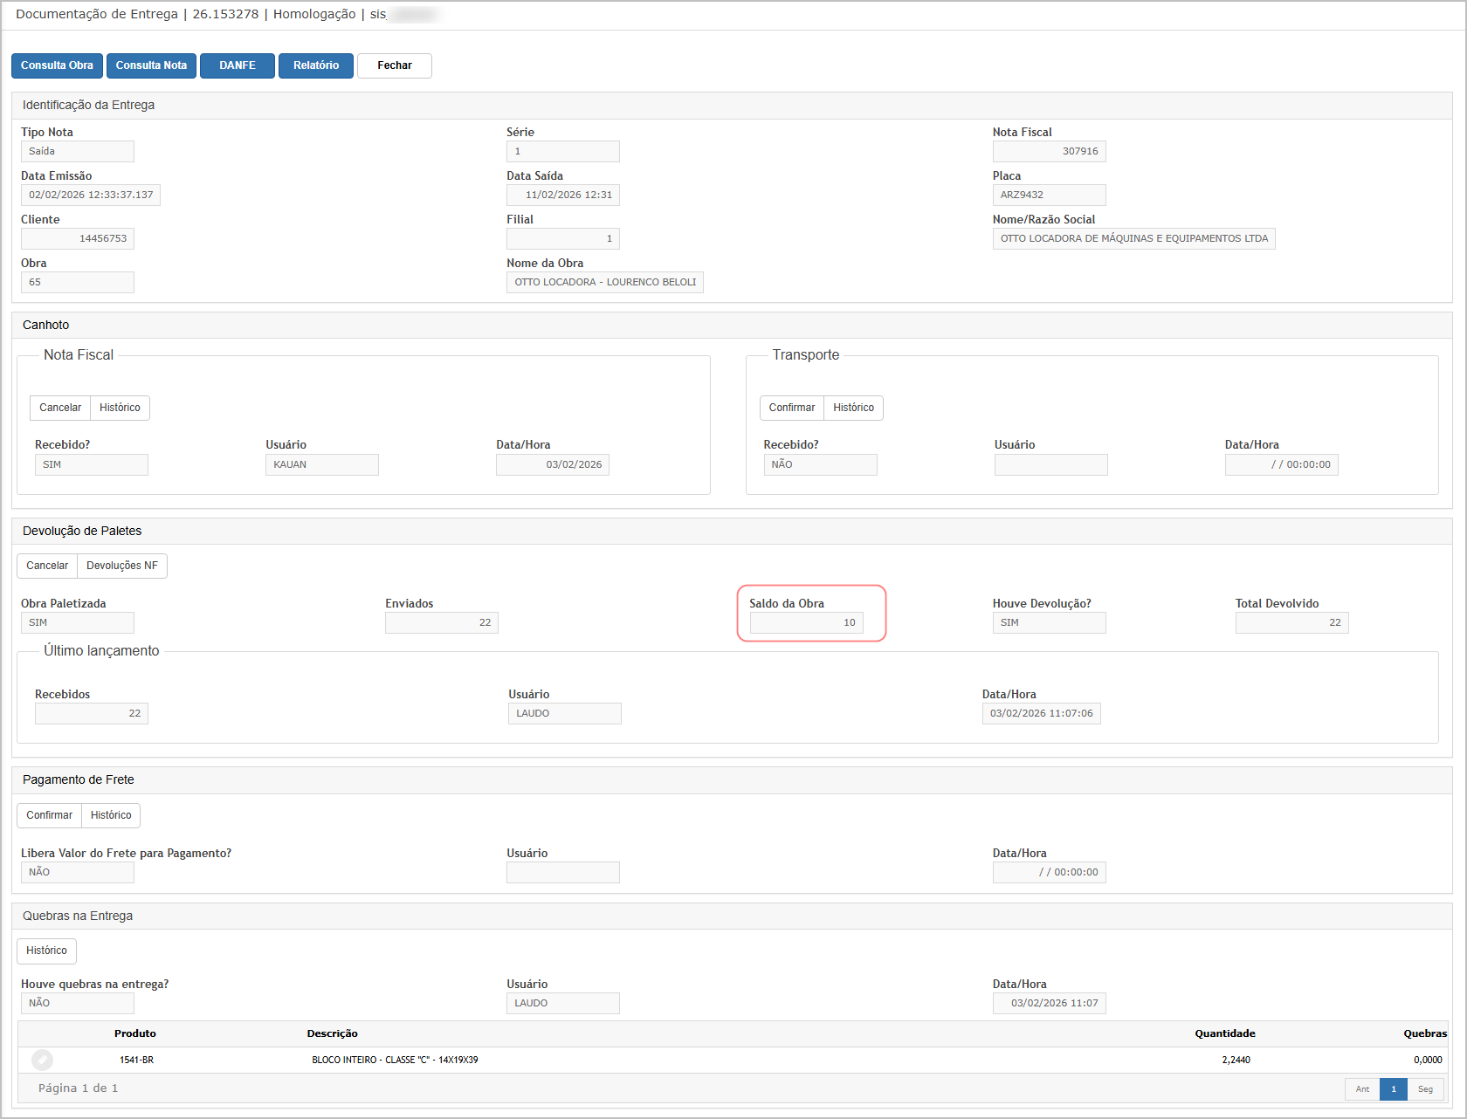Open the Consulta Obra button
The width and height of the screenshot is (1467, 1119).
pos(57,65)
